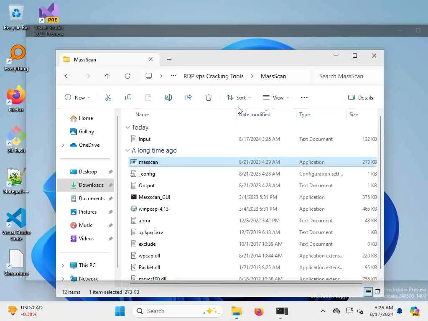This screenshot has width=428, height=321.
Task: Open Windows Start menu
Action: click(x=120, y=311)
